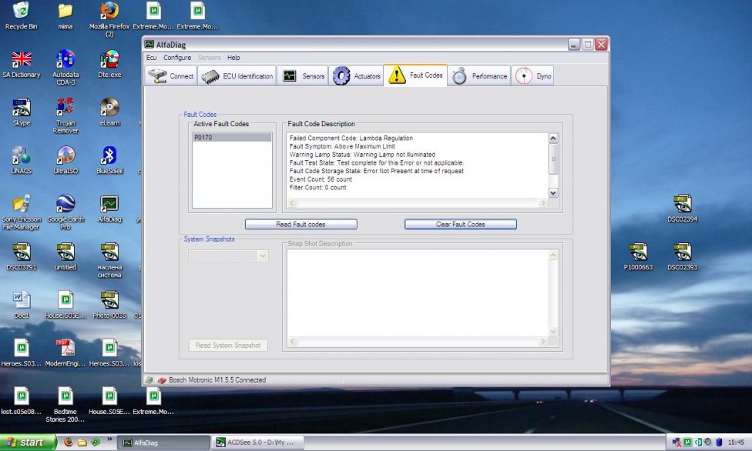Expand the System Snapshots dropdown
Image resolution: width=752 pixels, height=451 pixels.
(x=263, y=256)
